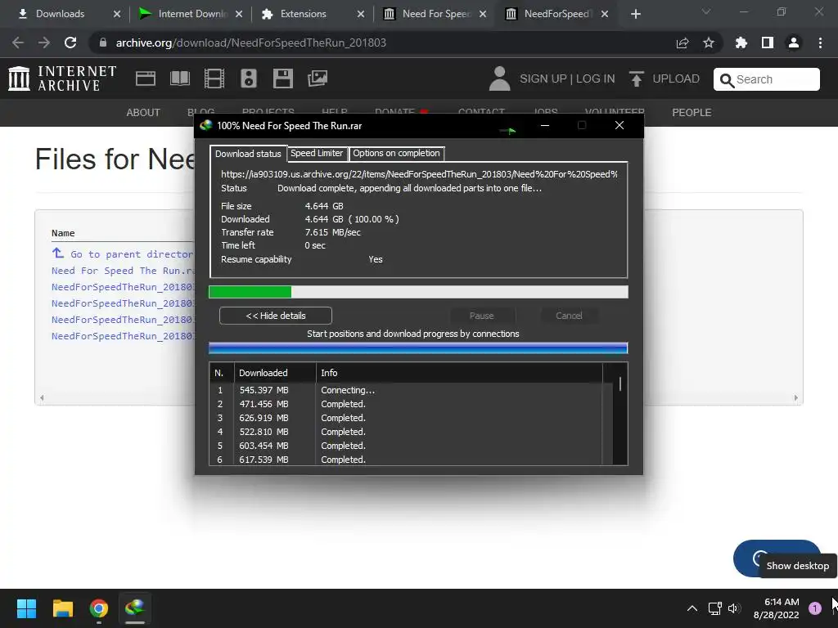Image resolution: width=838 pixels, height=628 pixels.
Task: Open Chrome extensions puzzle icon
Action: 741,43
